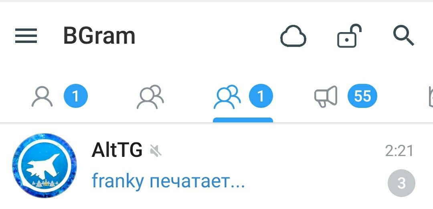
Task: Toggle the passcode lock icon
Action: click(x=349, y=36)
